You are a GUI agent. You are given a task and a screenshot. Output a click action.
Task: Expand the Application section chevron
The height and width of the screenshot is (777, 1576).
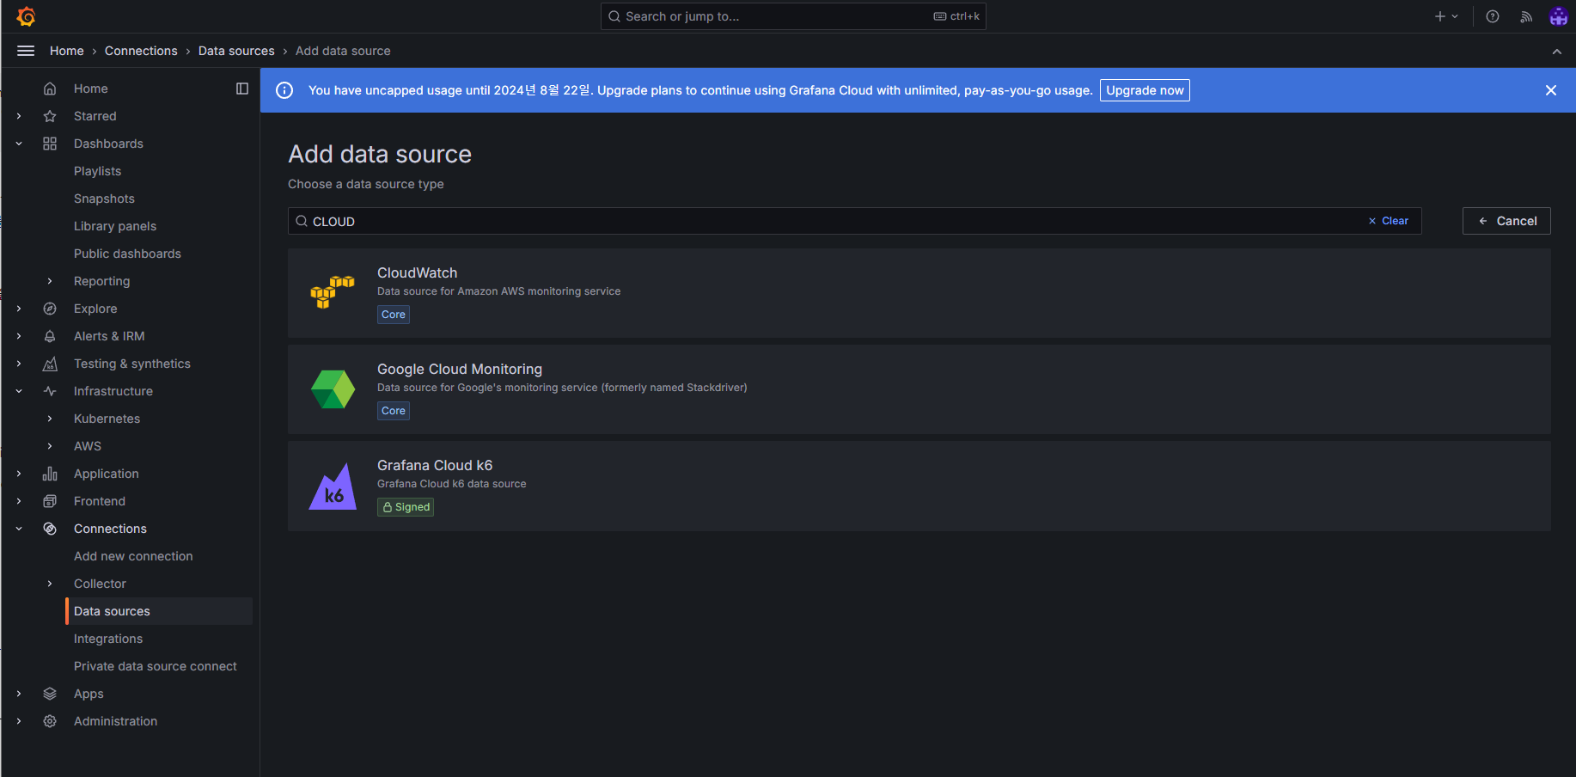point(19,474)
